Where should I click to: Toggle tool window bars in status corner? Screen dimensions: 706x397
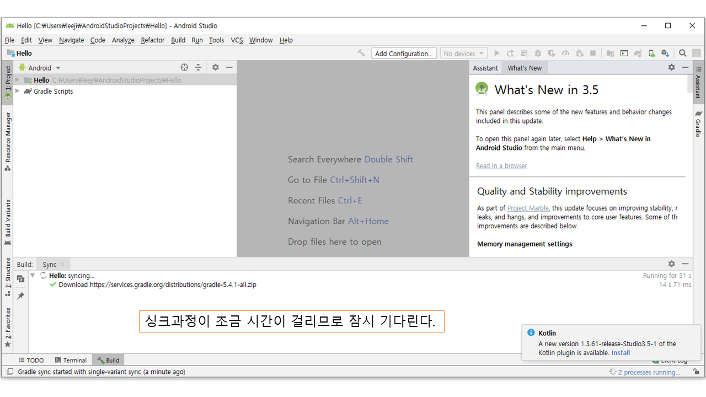pos(10,372)
